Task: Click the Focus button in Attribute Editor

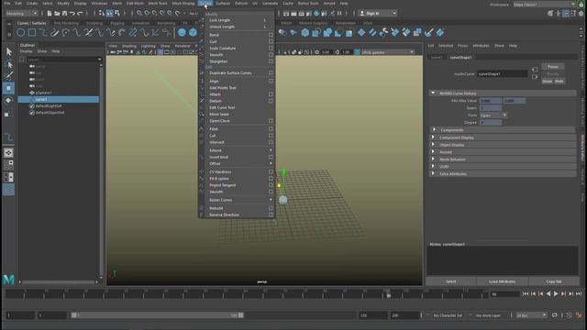Action: pos(553,67)
